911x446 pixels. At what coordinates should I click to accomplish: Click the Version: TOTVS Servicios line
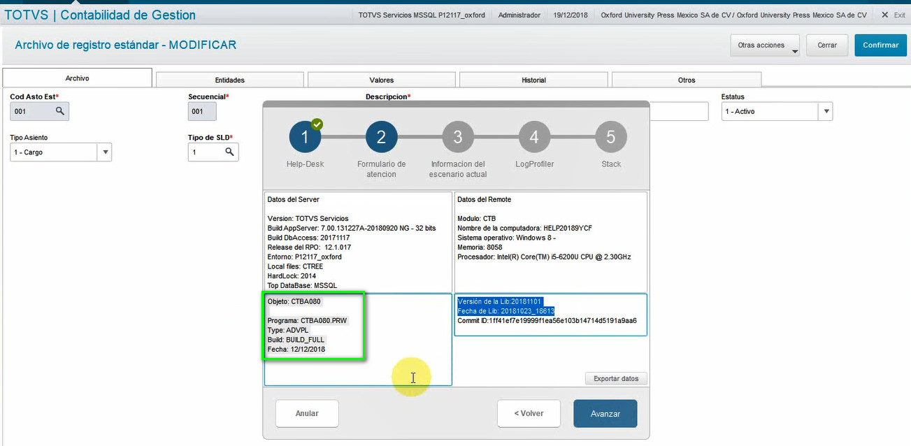308,219
